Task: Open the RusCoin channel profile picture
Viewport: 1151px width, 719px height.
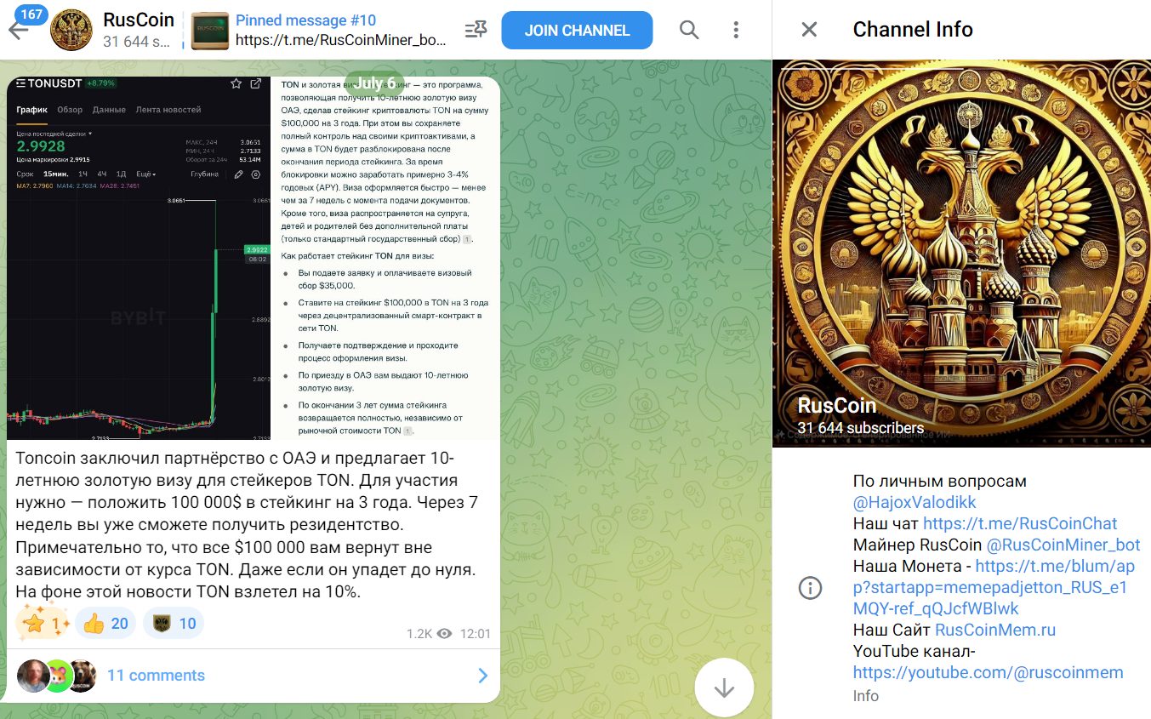Action: [961, 254]
